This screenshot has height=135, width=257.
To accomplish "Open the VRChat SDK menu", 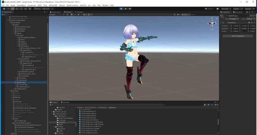I will [53, 5].
